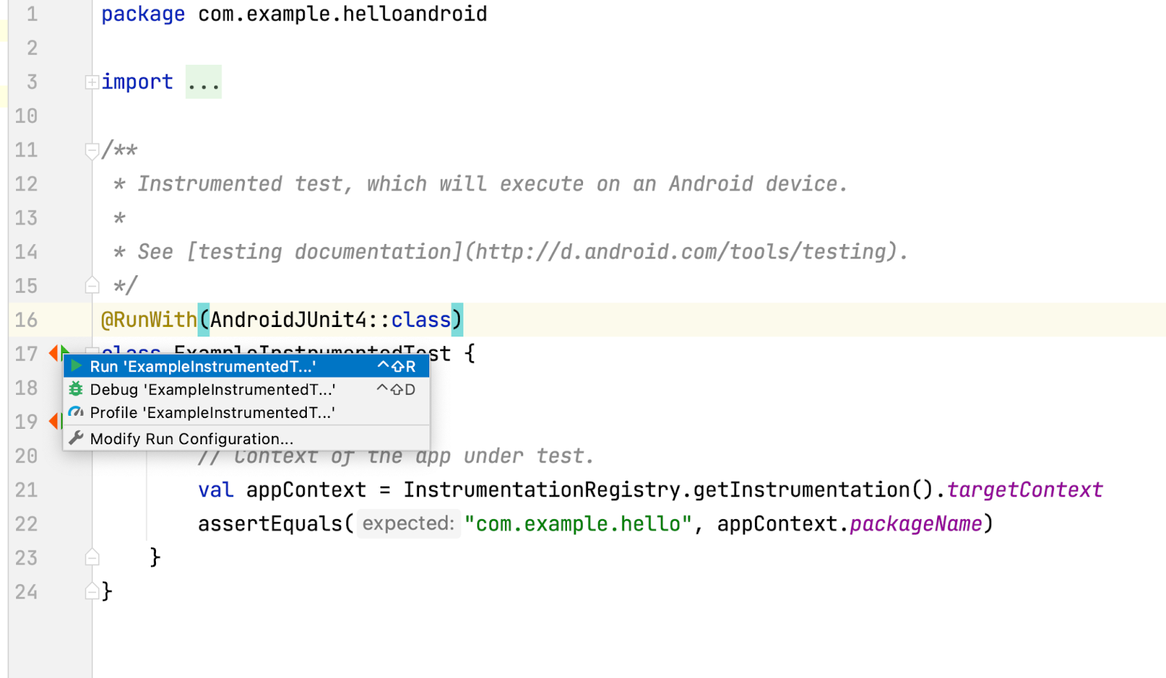Collapse the KDoc comment at line 11
The height and width of the screenshot is (678, 1166).
coord(92,151)
